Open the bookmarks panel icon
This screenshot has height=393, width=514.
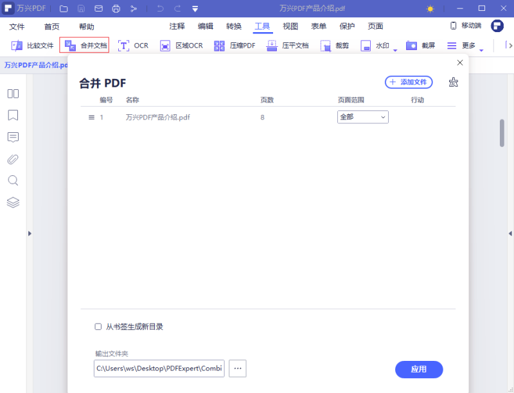pos(13,116)
